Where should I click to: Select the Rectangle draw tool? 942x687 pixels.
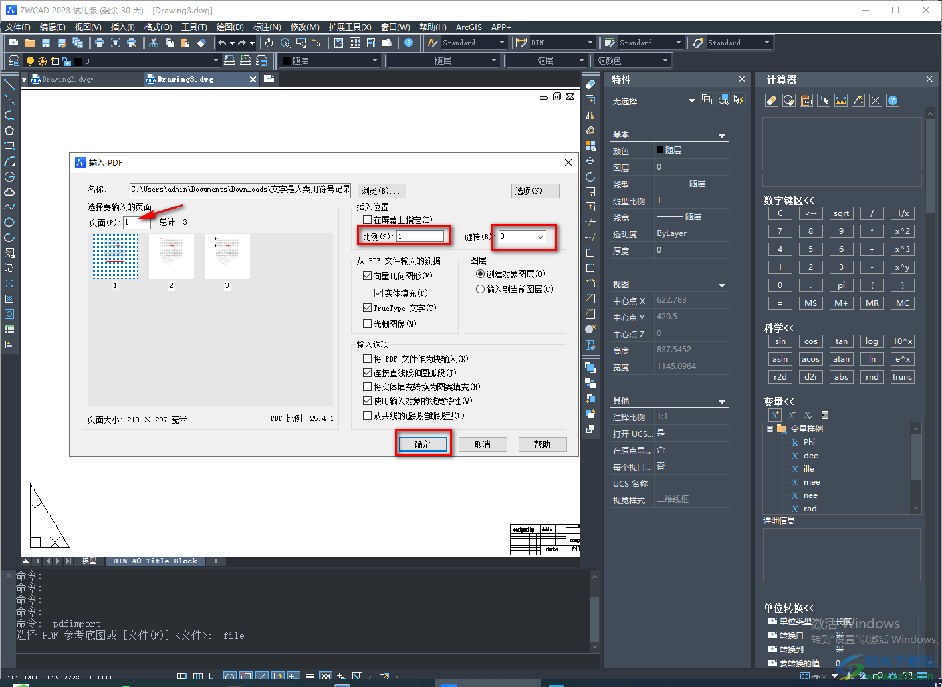(9, 146)
